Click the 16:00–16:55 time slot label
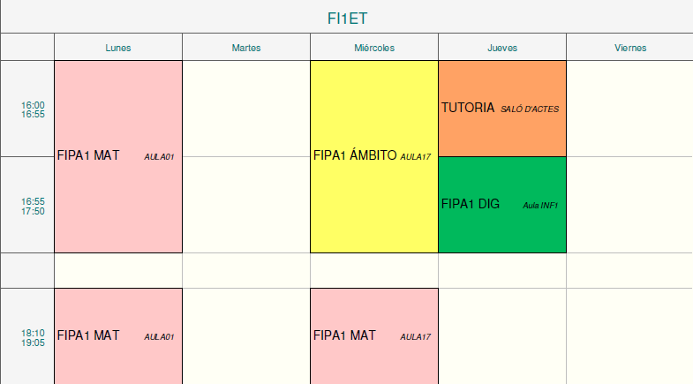Viewport: 693px width, 384px height. point(34,109)
